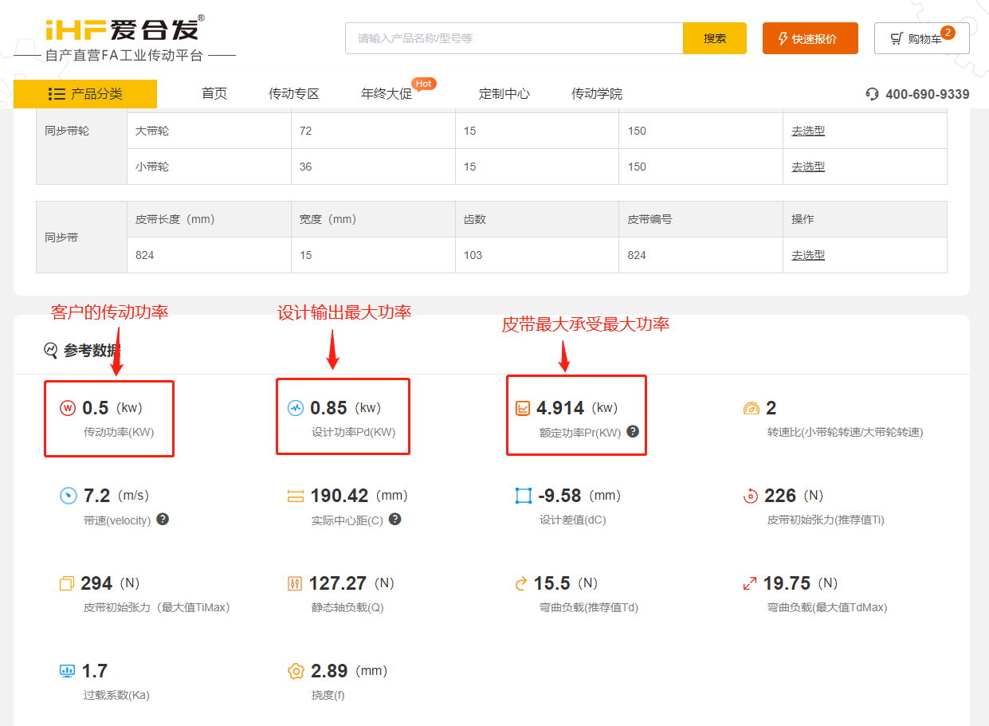
Task: Click the lightning icon on 快速报价 button
Action: (784, 37)
